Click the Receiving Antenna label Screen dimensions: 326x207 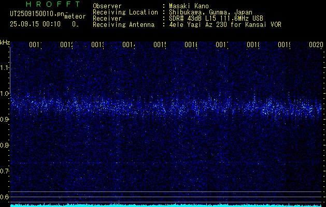click(124, 25)
